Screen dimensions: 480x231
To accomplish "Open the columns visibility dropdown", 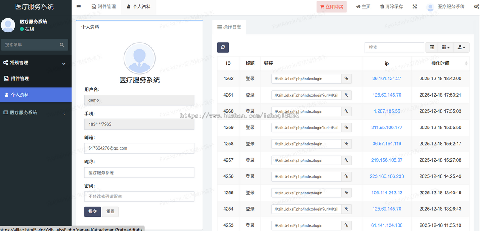I will coord(445,47).
